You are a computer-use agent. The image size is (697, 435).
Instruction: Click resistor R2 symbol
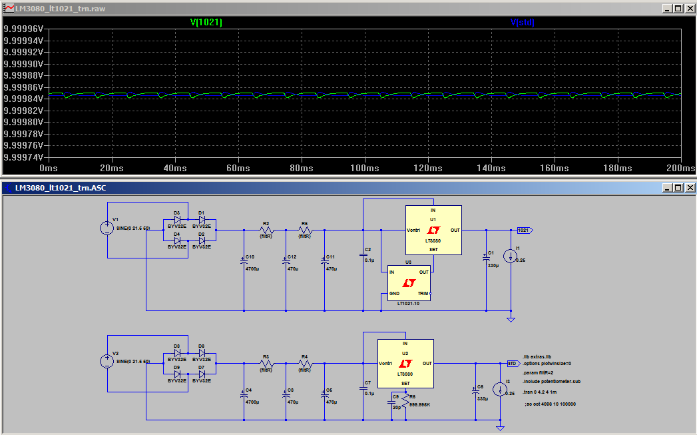[266, 230]
